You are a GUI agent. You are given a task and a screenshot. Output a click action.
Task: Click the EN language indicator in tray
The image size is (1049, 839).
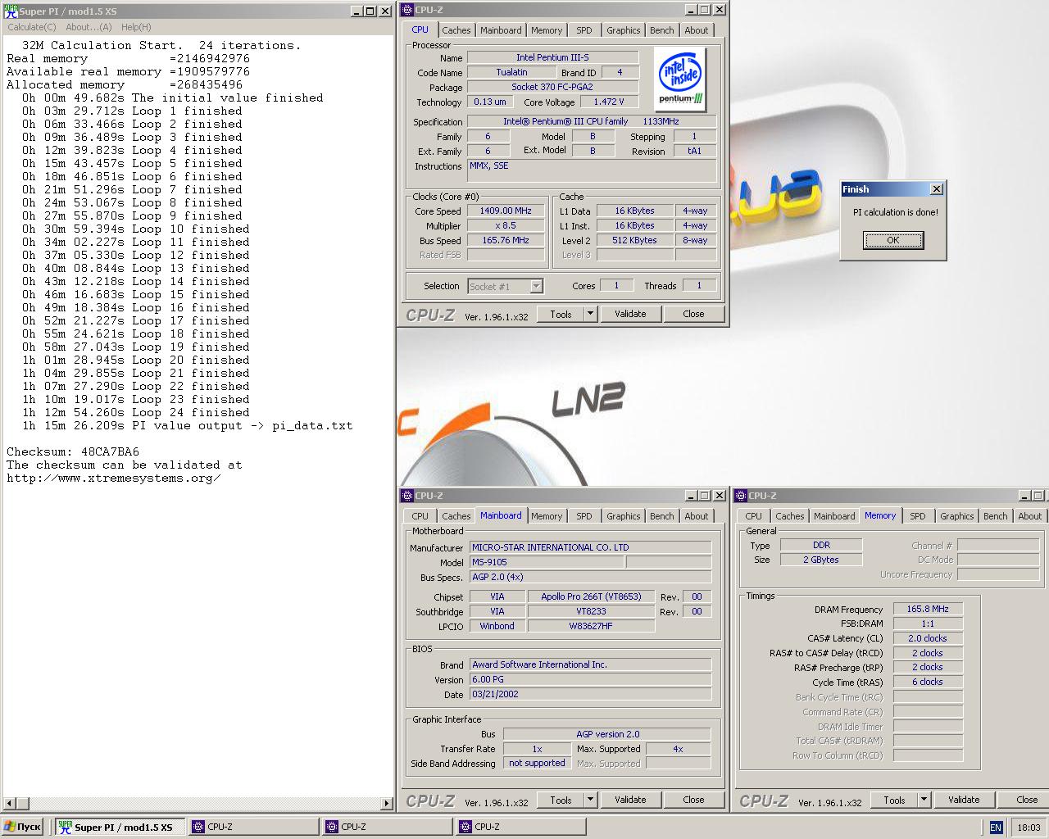[996, 828]
